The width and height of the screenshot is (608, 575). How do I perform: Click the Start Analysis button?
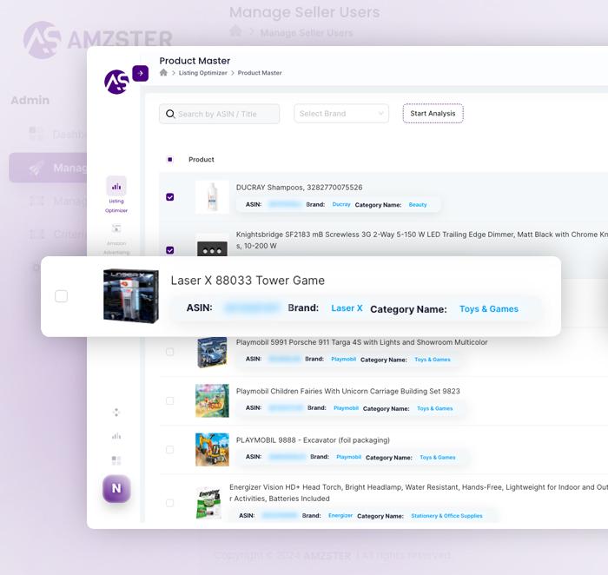pos(433,113)
